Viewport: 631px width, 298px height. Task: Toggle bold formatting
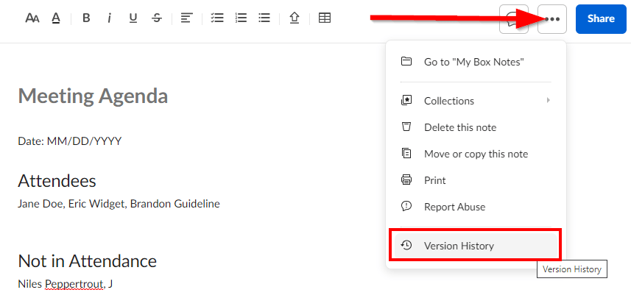coord(86,18)
